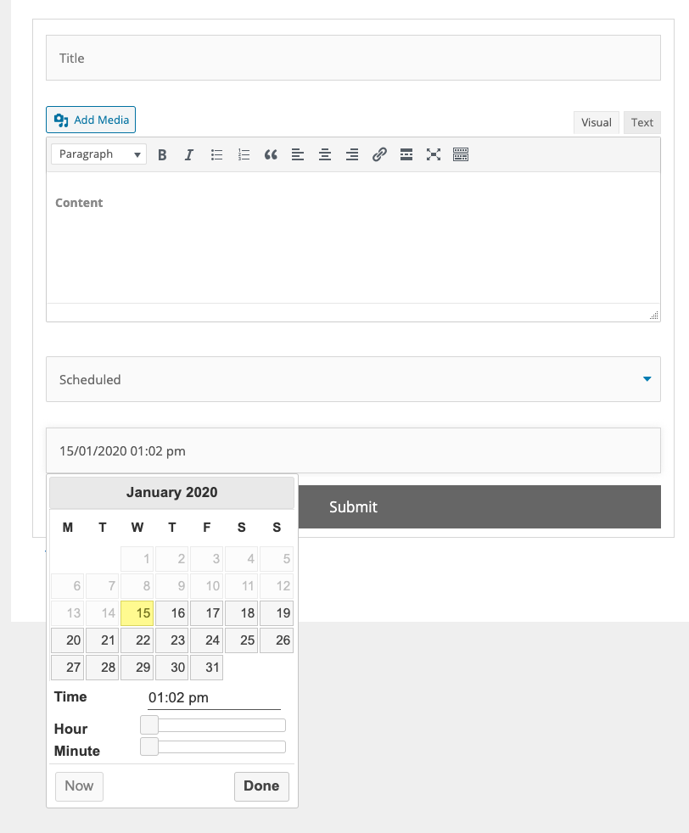
Task: Insert a bulleted list
Action: click(x=216, y=154)
